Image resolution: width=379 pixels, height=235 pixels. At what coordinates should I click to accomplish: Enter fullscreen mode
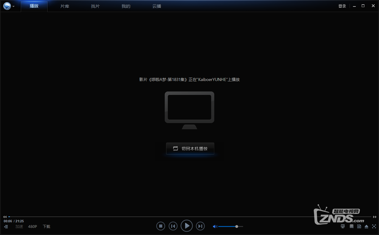(374, 226)
